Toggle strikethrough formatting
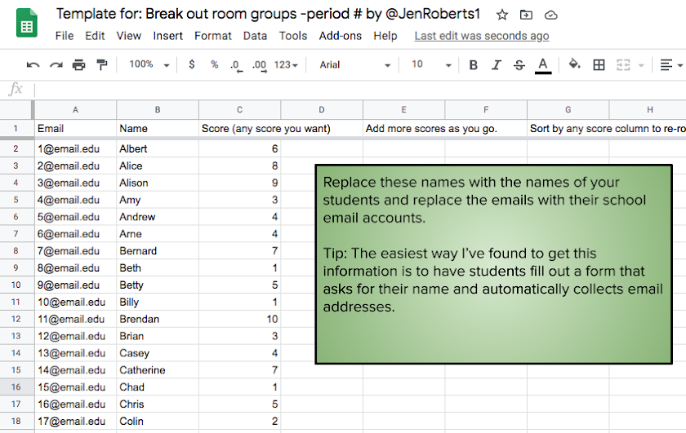The image size is (686, 433). pyautogui.click(x=519, y=65)
